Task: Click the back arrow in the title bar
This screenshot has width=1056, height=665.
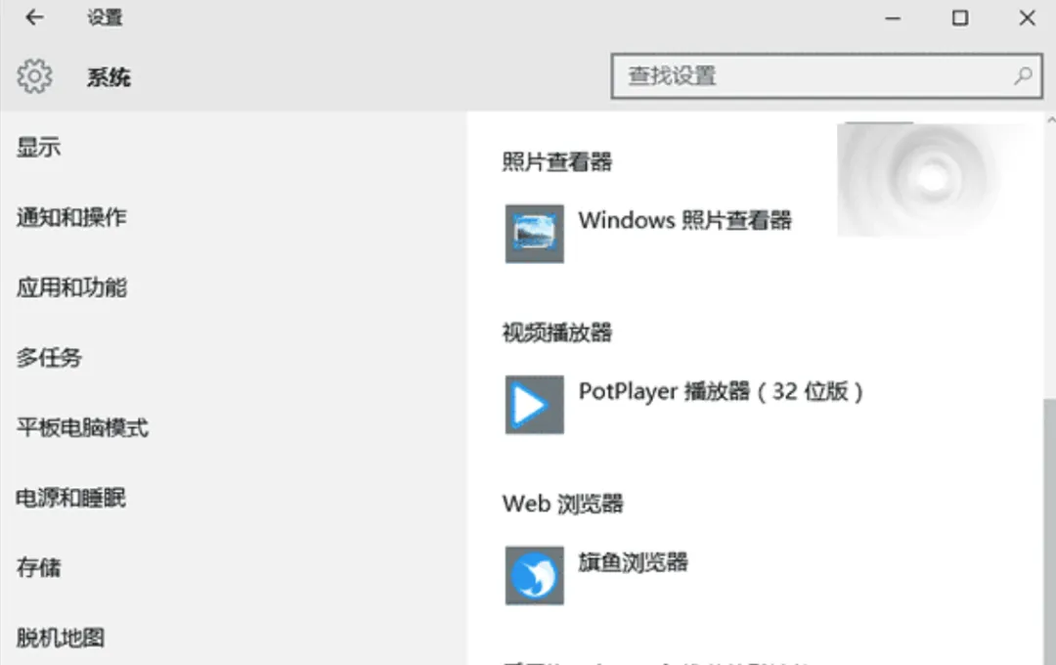Action: [x=34, y=18]
